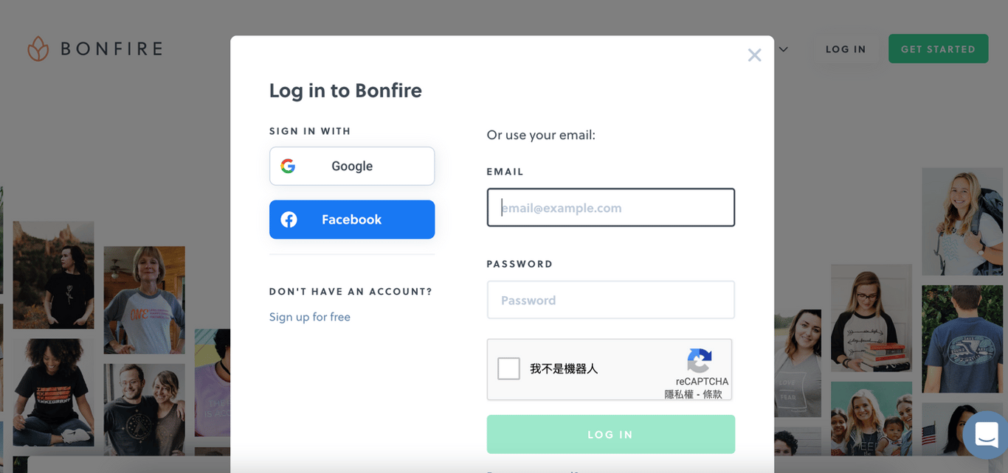Viewport: 1008px width, 473px height.
Task: Open the chat support bubble icon
Action: coord(986,435)
